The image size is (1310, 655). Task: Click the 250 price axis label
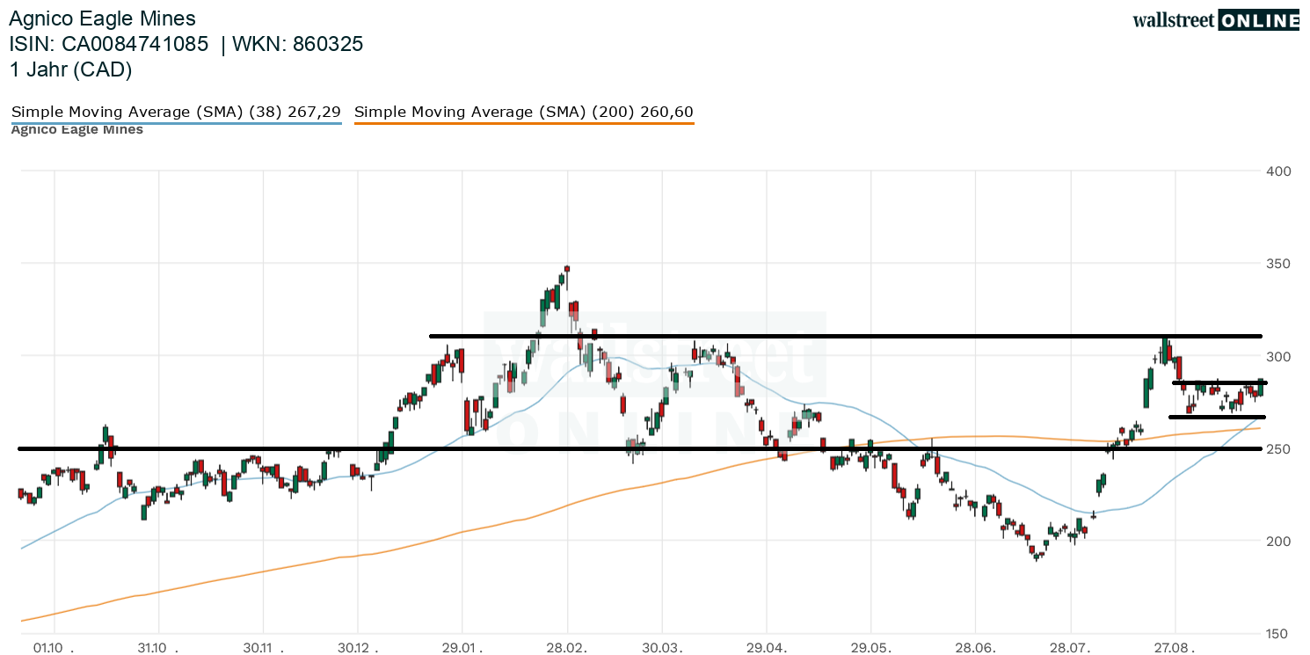[1277, 448]
